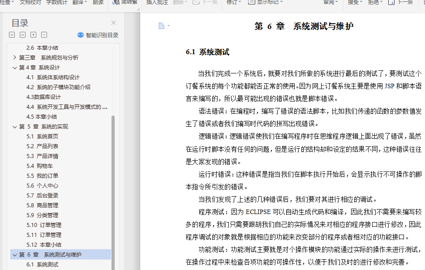
Task: Jump to 5.2 产品列表
Action: 42,146
